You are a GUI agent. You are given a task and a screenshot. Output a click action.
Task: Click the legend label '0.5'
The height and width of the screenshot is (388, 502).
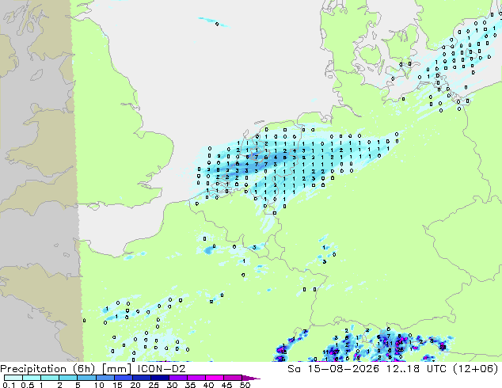pos(27,385)
